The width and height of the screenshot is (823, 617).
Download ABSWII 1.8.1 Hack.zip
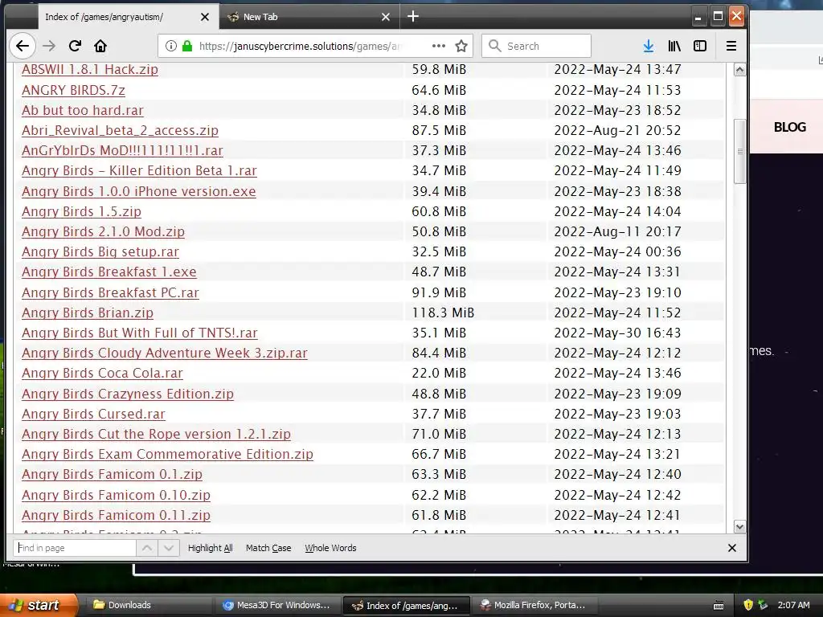tap(90, 69)
